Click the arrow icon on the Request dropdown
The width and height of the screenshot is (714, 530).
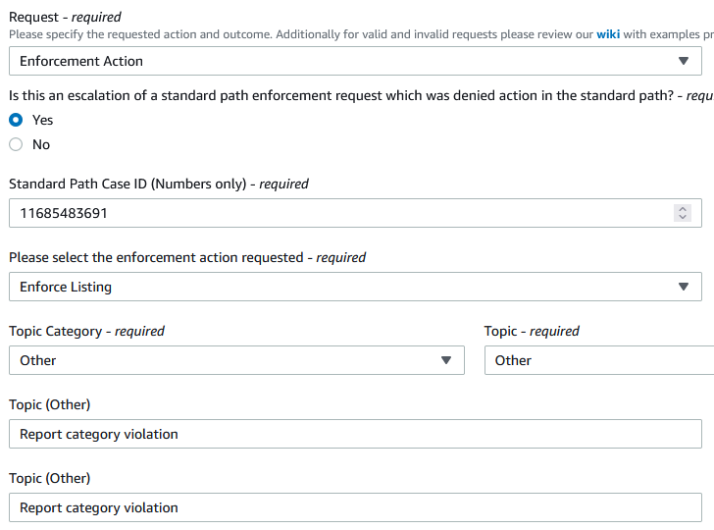(684, 61)
